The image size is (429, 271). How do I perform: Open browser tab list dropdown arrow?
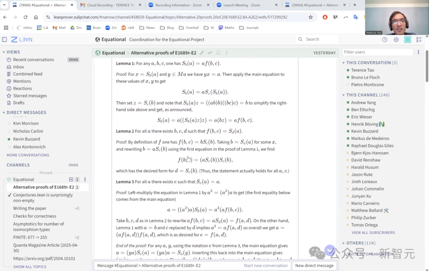(4, 5)
